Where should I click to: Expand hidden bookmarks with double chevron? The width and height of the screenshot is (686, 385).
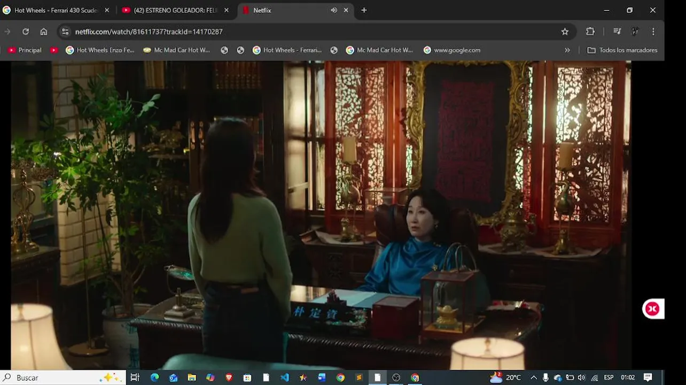point(567,50)
